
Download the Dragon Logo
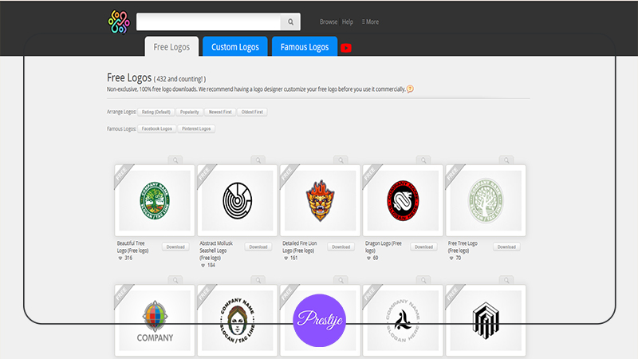click(x=423, y=247)
